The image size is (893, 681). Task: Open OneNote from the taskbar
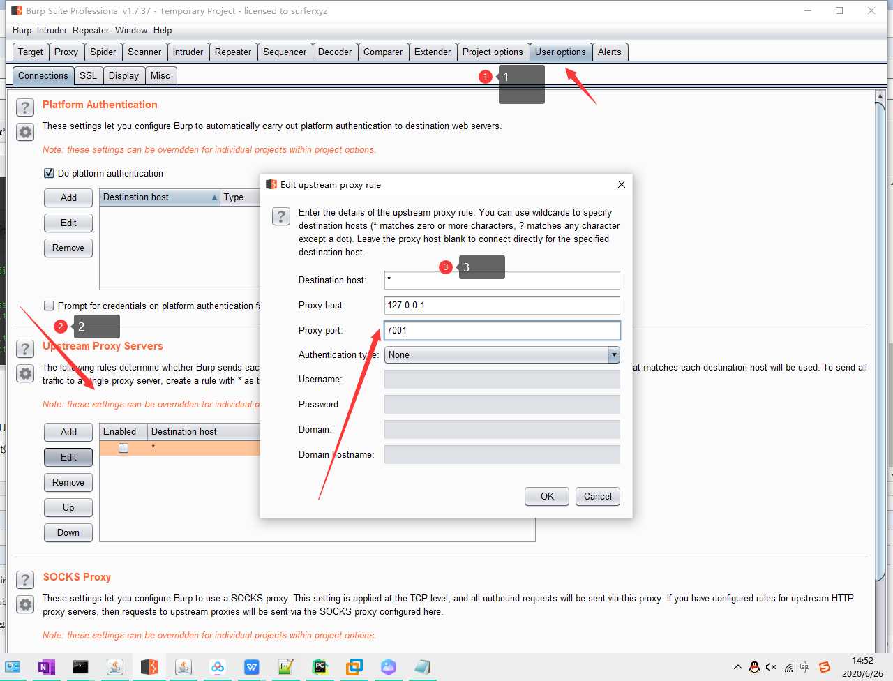tap(46, 667)
